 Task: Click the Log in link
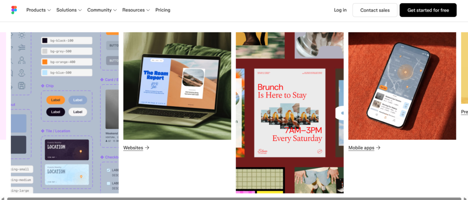coord(340,10)
